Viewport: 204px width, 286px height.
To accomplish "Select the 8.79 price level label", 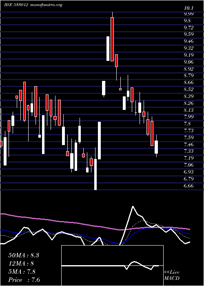I will (188, 76).
